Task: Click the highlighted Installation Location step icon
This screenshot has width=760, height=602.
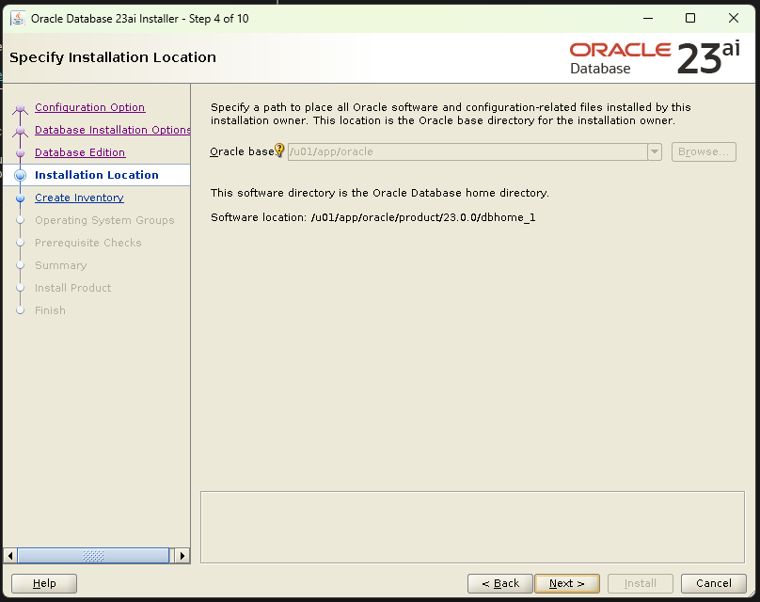Action: click(x=21, y=175)
